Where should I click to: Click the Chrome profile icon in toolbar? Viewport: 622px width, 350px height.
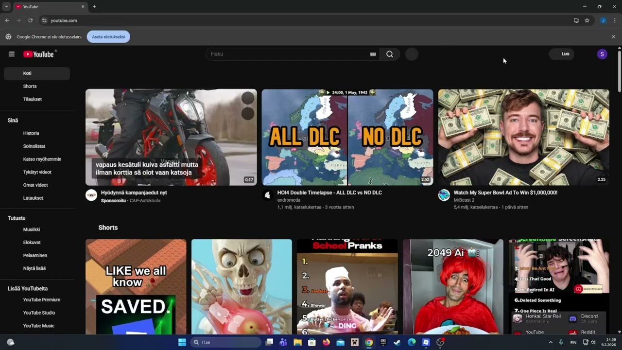click(x=603, y=20)
